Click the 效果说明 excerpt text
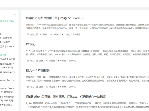Viewport: 149px width, 111px height. click(x=87, y=79)
